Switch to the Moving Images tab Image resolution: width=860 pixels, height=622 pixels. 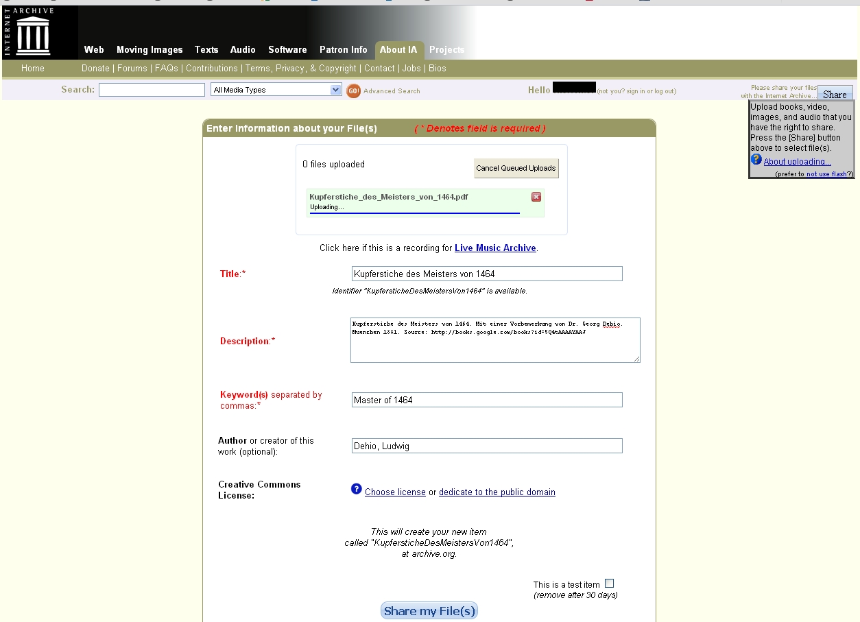[x=150, y=49]
